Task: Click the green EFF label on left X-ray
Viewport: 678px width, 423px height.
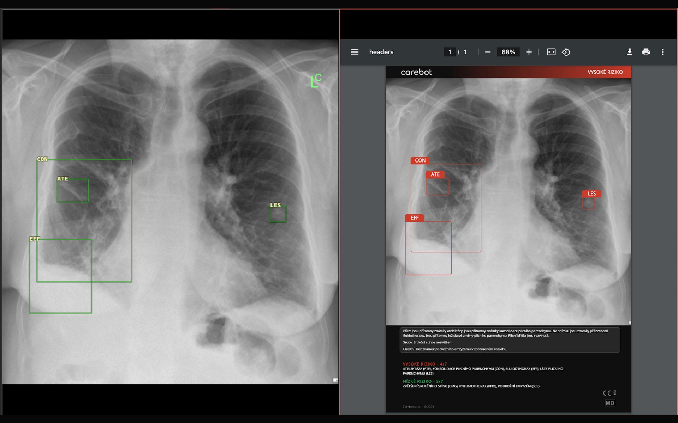Action: click(35, 239)
